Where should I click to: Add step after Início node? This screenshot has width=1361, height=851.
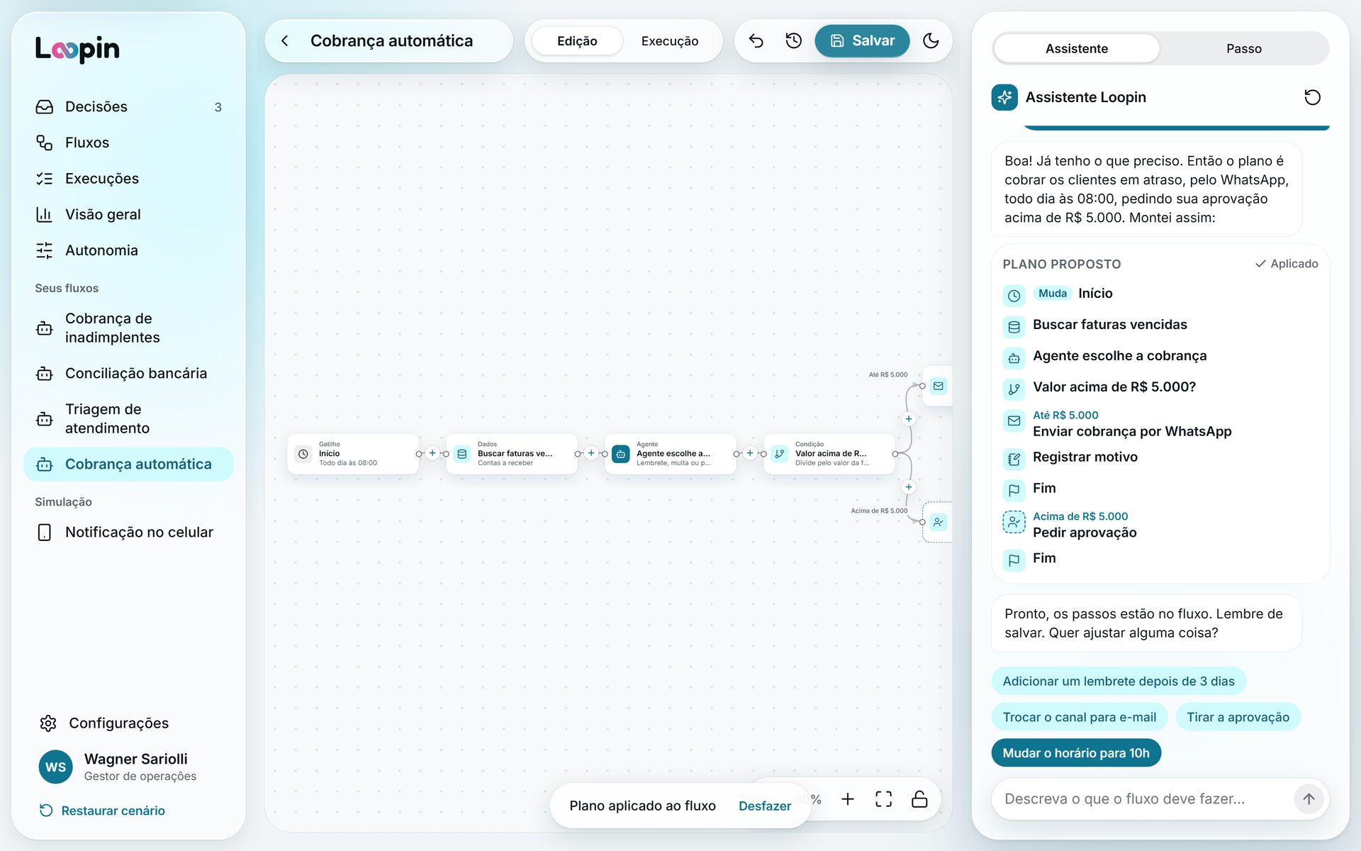(x=432, y=453)
